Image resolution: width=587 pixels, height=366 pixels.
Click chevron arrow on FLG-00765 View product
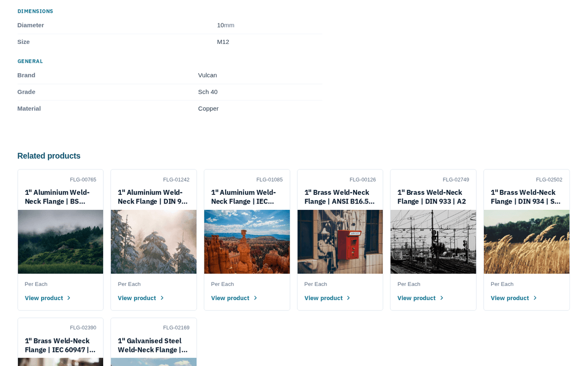[x=68, y=298]
